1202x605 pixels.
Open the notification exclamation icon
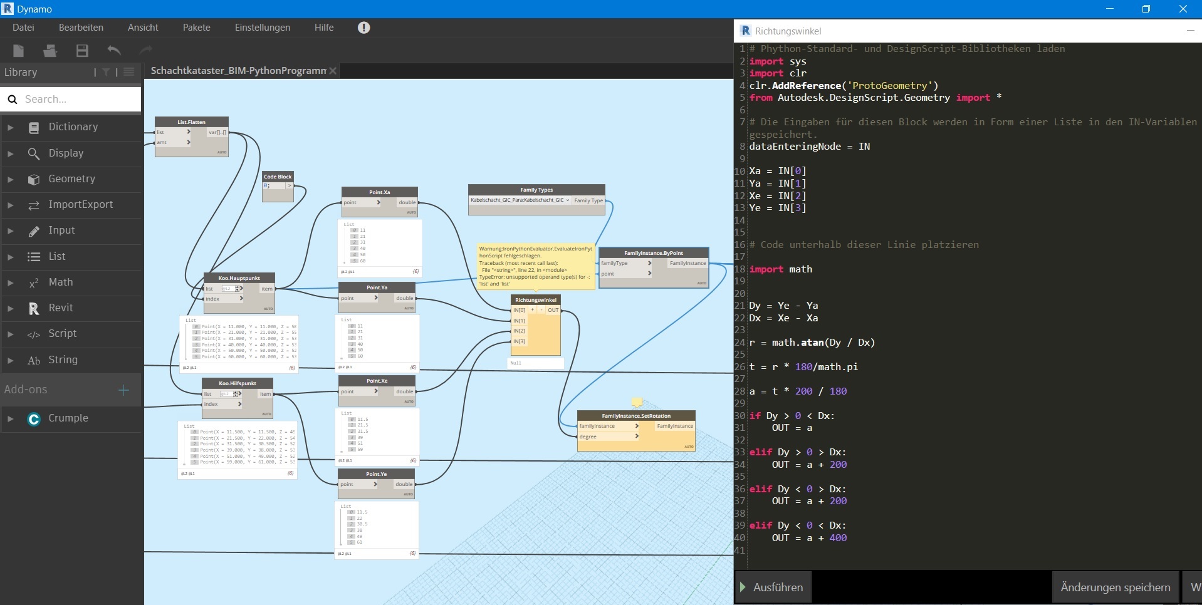pos(363,28)
